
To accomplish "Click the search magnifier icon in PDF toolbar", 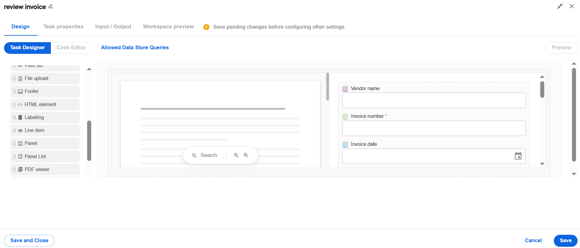I will (x=194, y=155).
